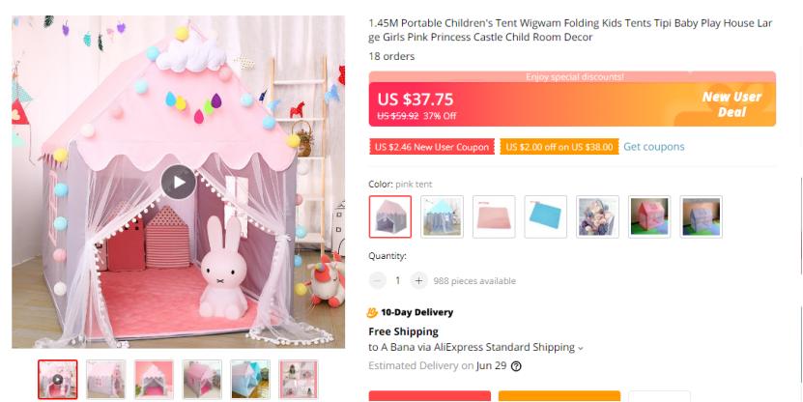Decrease quantity with the minus button
Screen dimensions: 803x402
point(378,280)
